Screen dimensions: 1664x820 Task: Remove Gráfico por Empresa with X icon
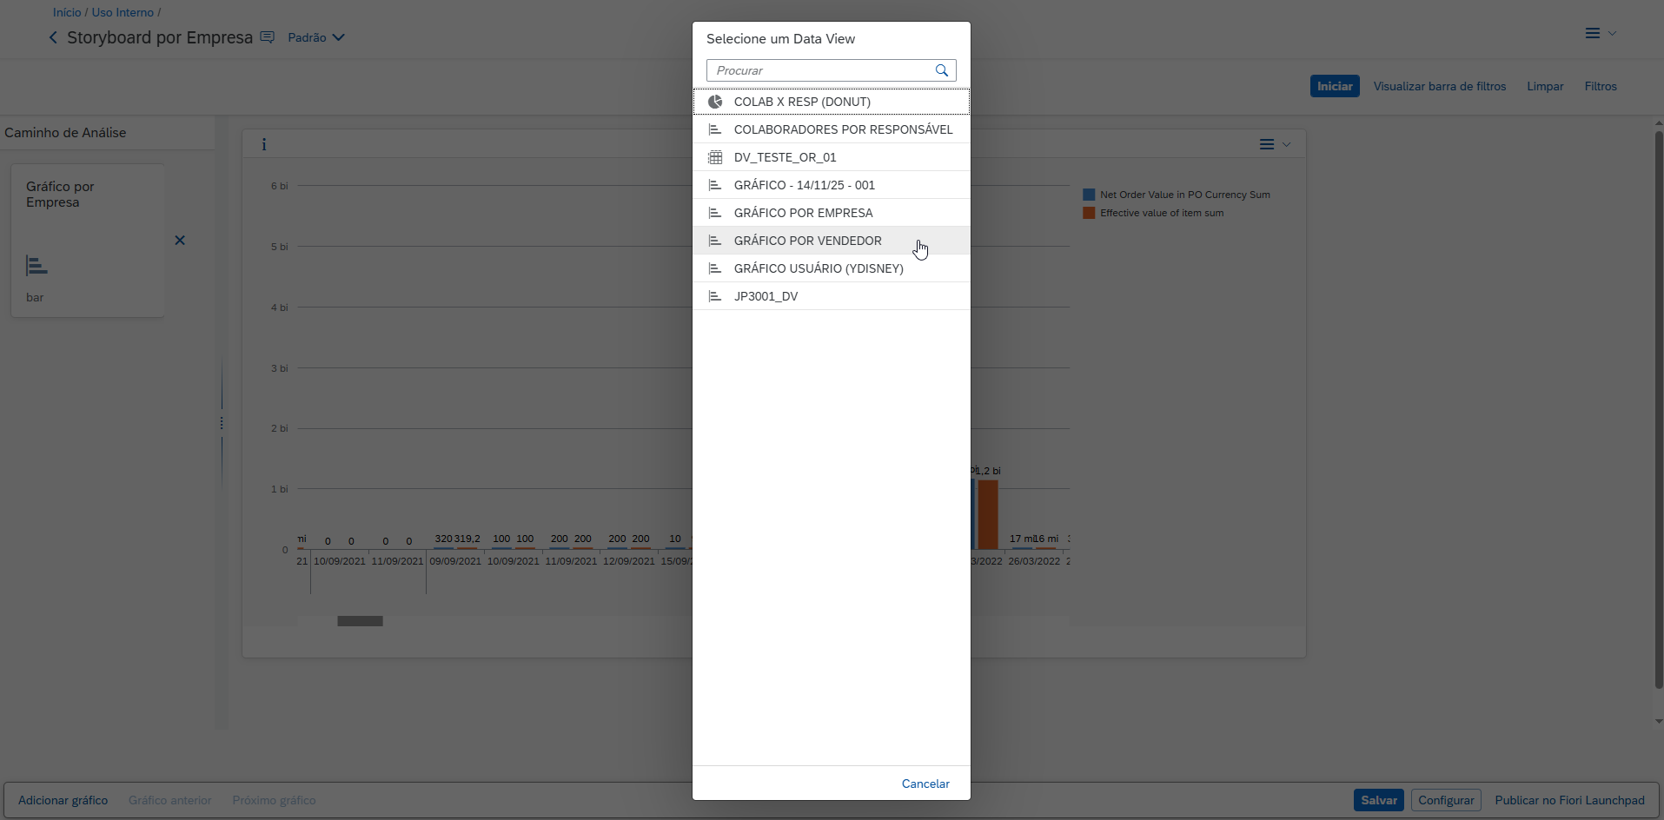pyautogui.click(x=180, y=241)
